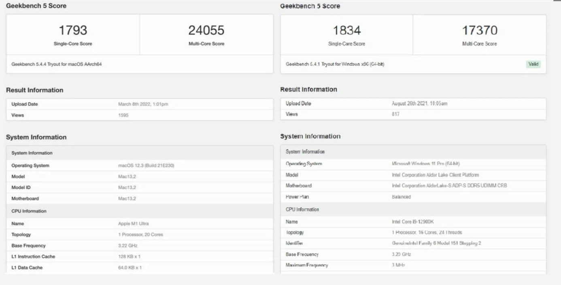
Task: Click the Balanced power plan value
Action: click(401, 197)
